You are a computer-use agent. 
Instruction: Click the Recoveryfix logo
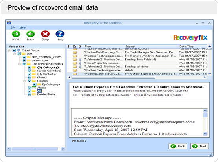pos(190,37)
